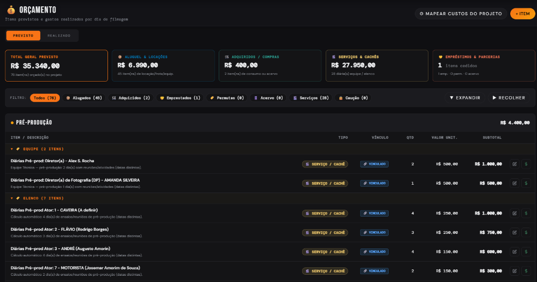
Task: Filter by Serviços (28)
Action: click(310, 98)
